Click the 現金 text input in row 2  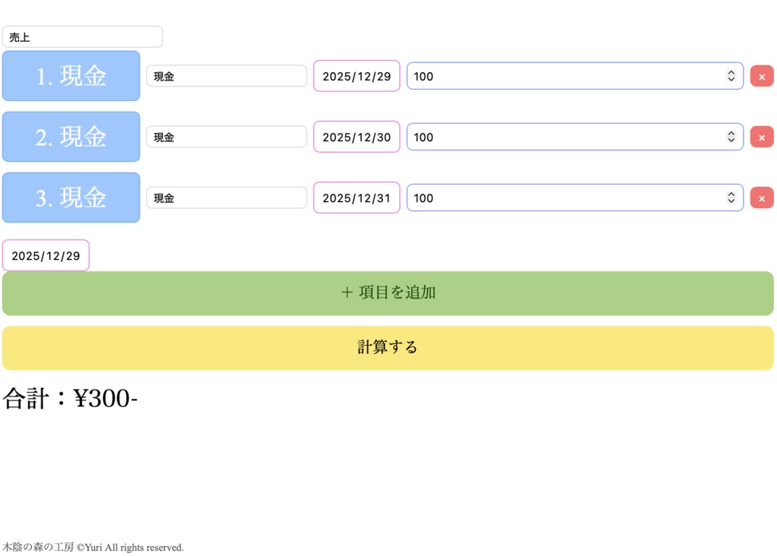click(x=226, y=137)
